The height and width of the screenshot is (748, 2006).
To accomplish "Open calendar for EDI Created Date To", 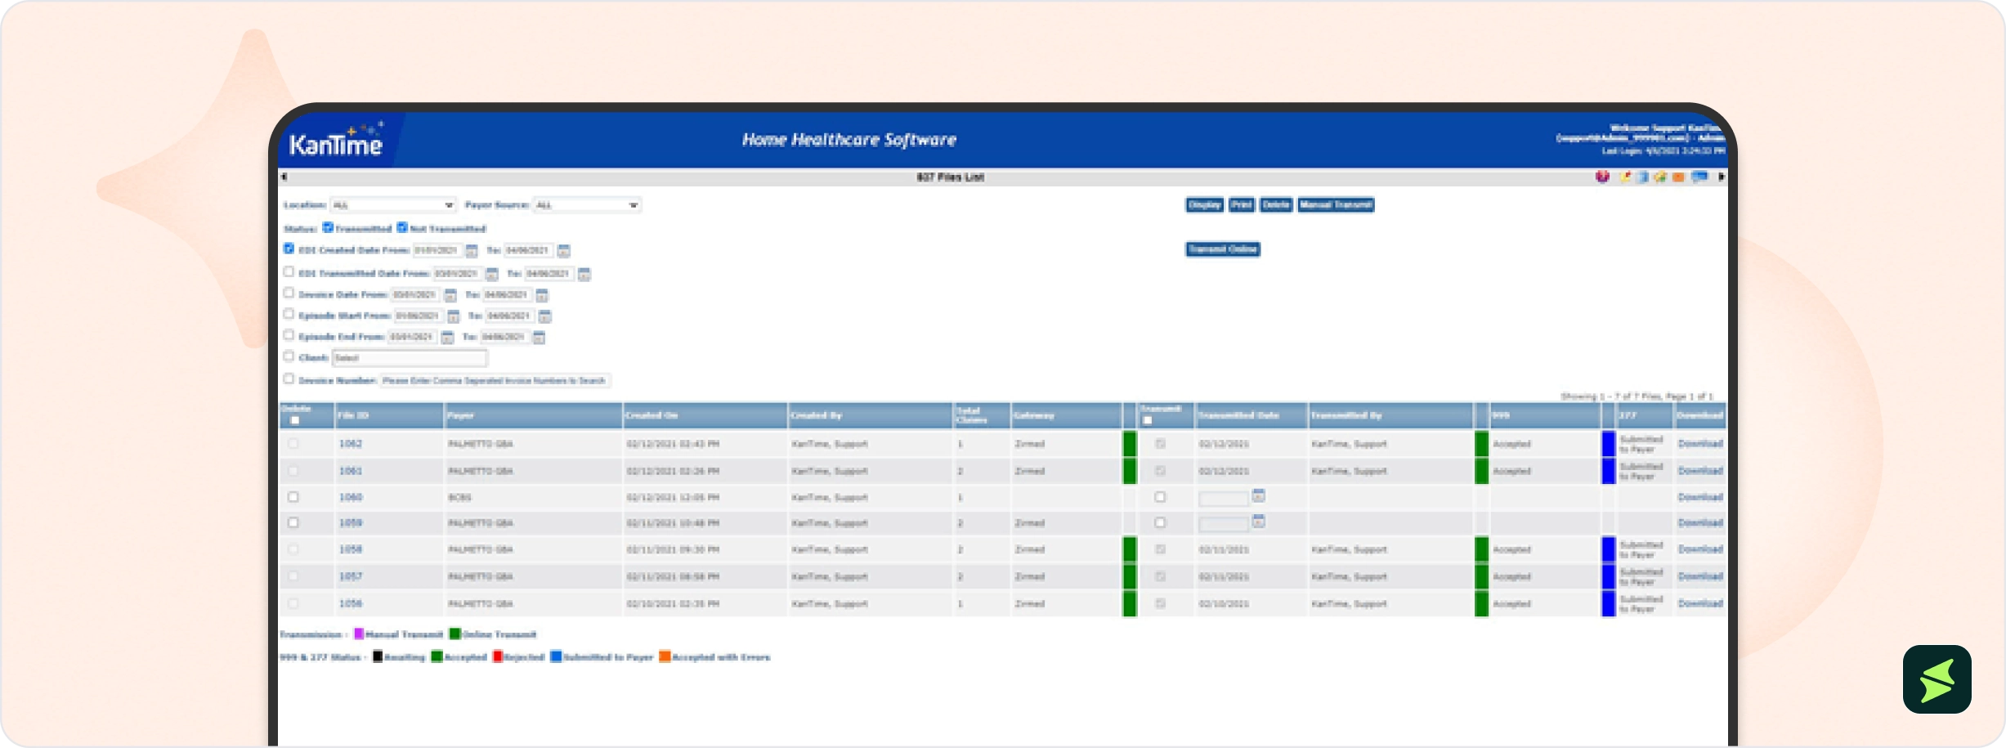I will coord(563,251).
